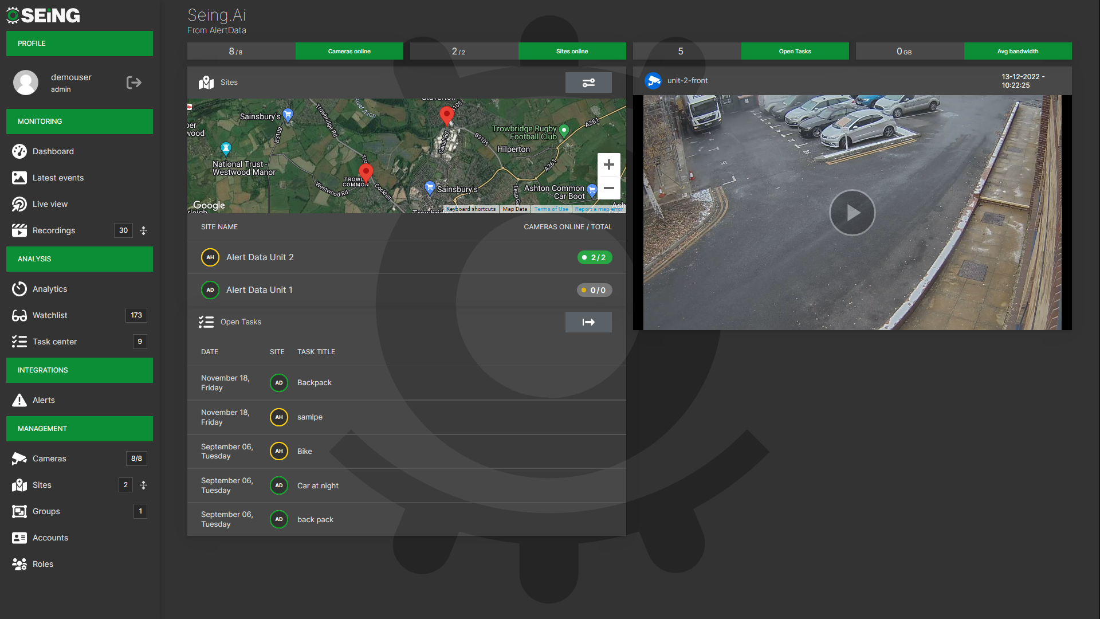The height and width of the screenshot is (619, 1100).
Task: Open the Integrations section
Action: click(x=79, y=370)
